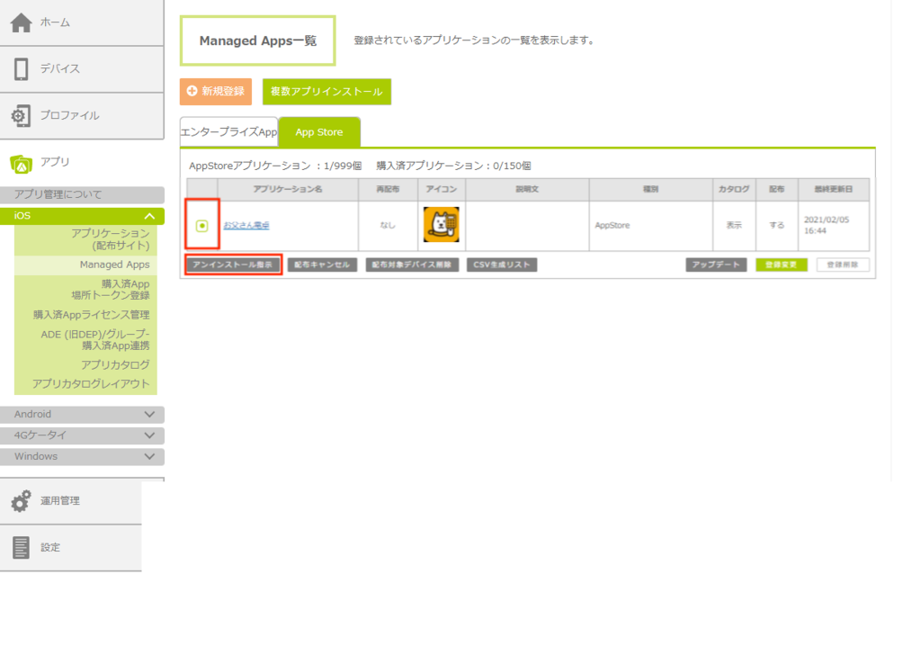Click the CSV生成リスト button
Viewport: 921px width, 646px height.
point(501,265)
